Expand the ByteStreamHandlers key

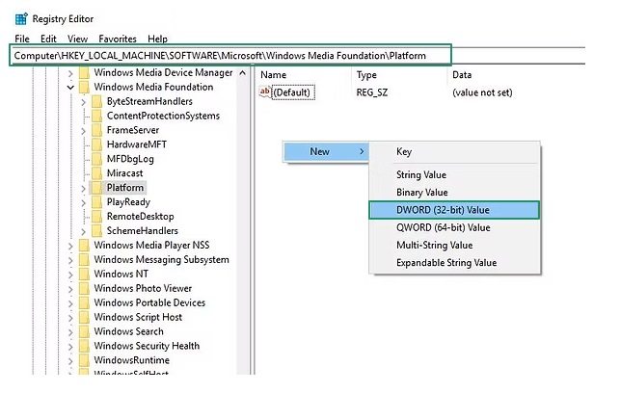click(84, 102)
